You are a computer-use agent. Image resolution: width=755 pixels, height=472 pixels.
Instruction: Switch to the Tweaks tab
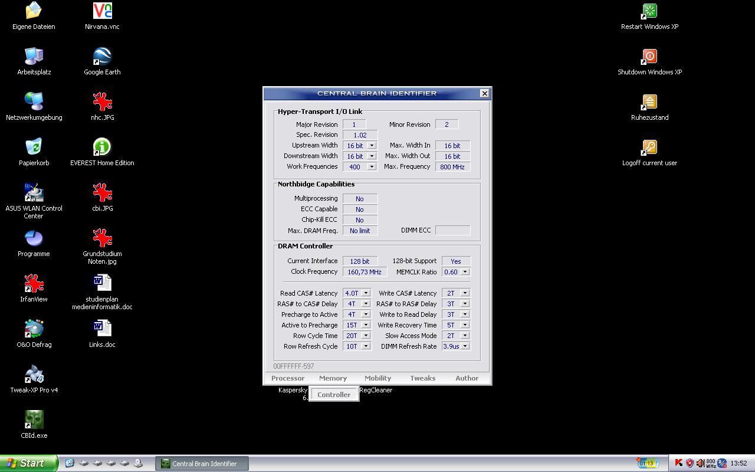tap(422, 378)
